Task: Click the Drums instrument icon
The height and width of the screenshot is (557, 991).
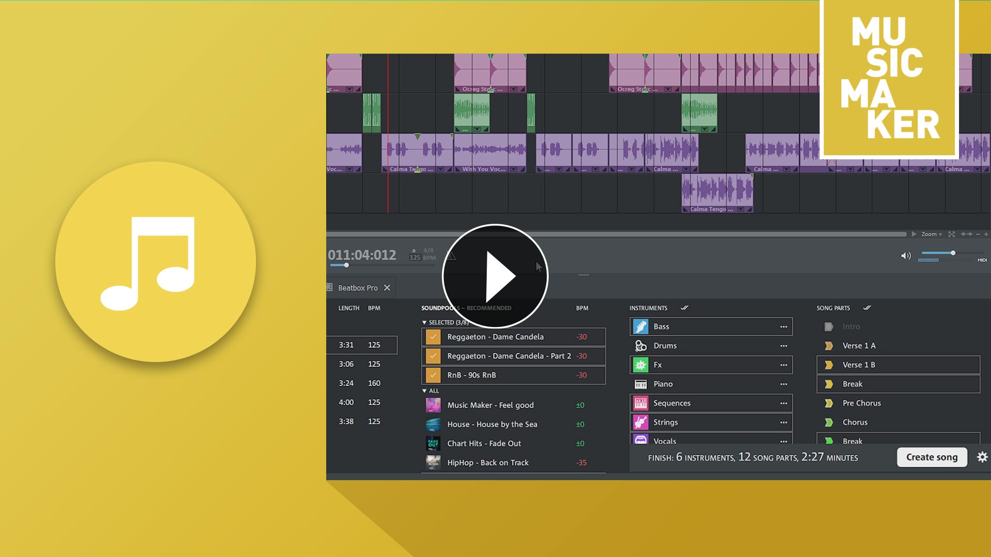Action: click(x=640, y=346)
